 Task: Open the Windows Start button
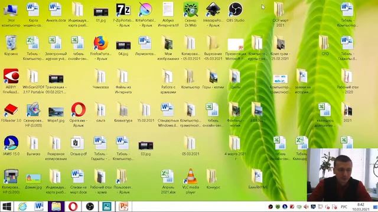coord(6,207)
